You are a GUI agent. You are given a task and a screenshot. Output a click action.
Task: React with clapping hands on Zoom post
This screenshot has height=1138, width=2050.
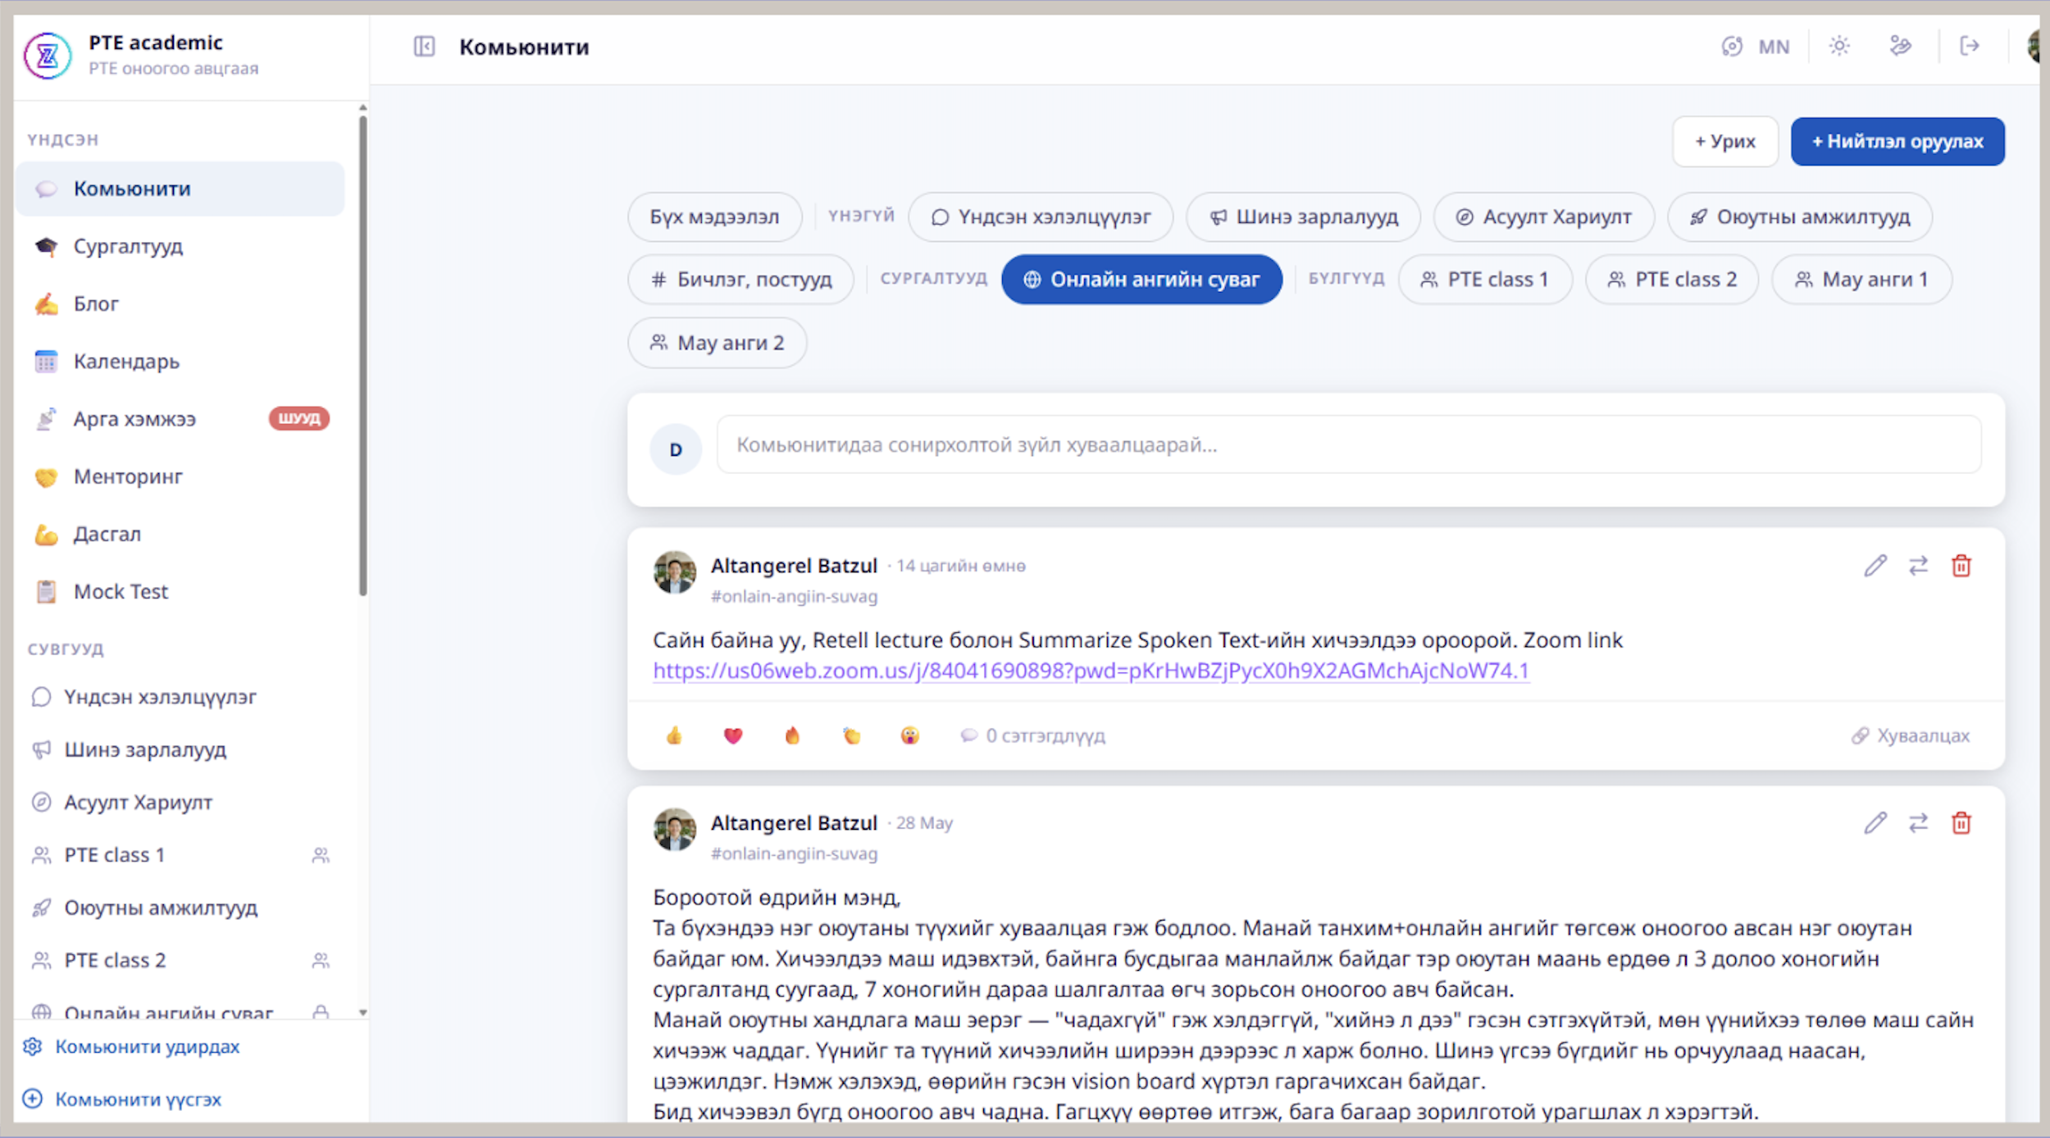tap(852, 735)
